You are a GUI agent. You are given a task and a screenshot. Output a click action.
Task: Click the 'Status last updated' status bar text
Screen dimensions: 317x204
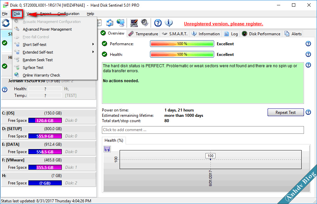coord(46,201)
